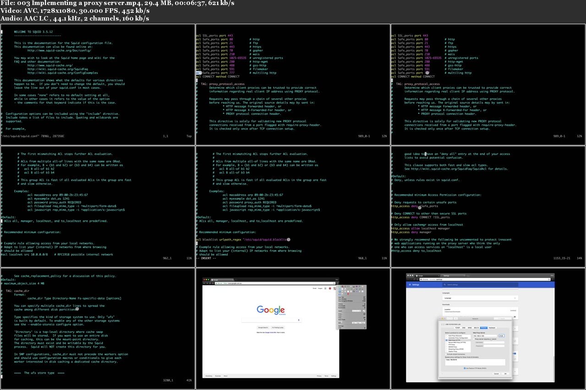Select the DNS tab in Network dialog

[x=464, y=327]
